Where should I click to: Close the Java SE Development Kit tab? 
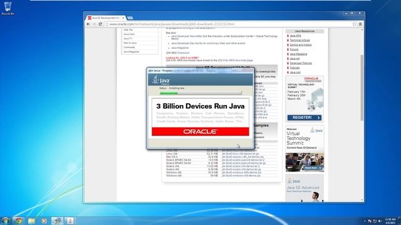pos(123,18)
